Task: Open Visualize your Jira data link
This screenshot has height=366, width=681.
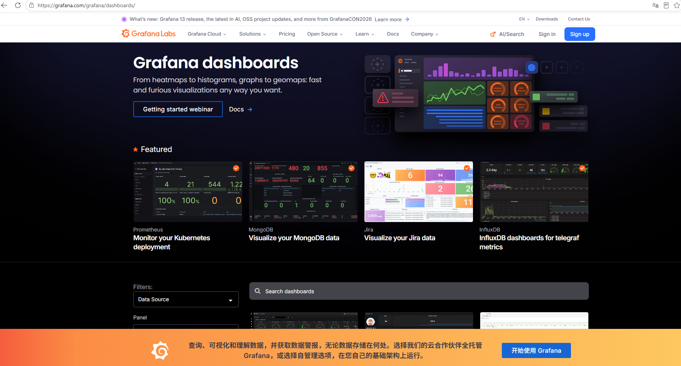Action: (x=400, y=238)
